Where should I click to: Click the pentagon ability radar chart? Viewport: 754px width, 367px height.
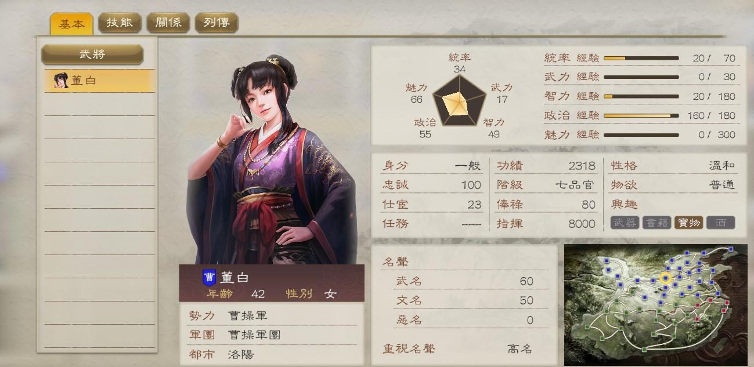[454, 103]
